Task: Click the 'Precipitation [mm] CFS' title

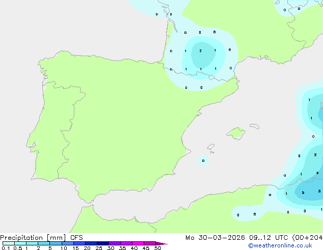Action: 41,238
